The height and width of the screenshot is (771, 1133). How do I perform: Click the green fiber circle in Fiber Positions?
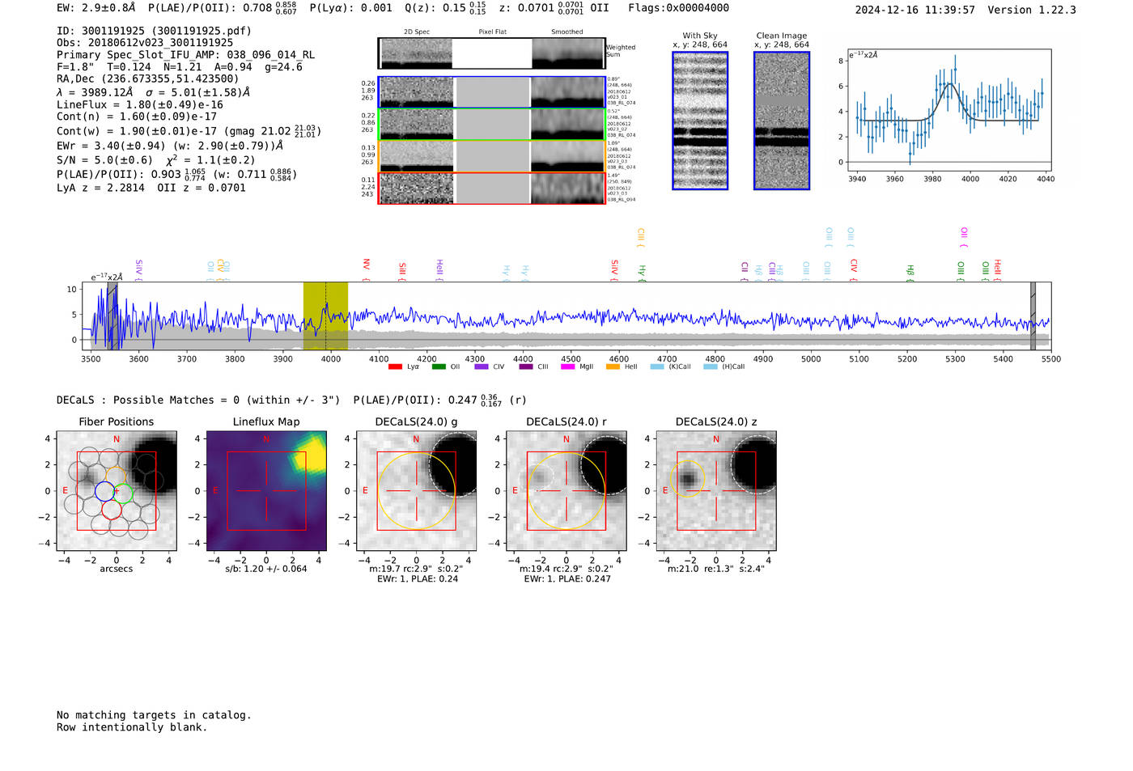[123, 492]
